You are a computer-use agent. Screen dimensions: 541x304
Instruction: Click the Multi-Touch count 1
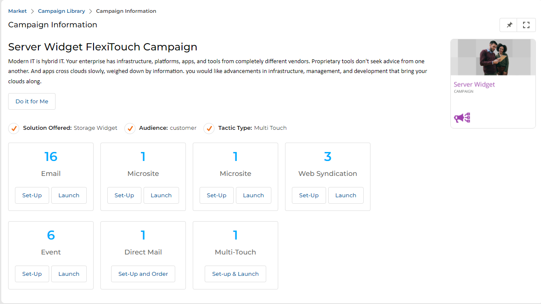(235, 235)
